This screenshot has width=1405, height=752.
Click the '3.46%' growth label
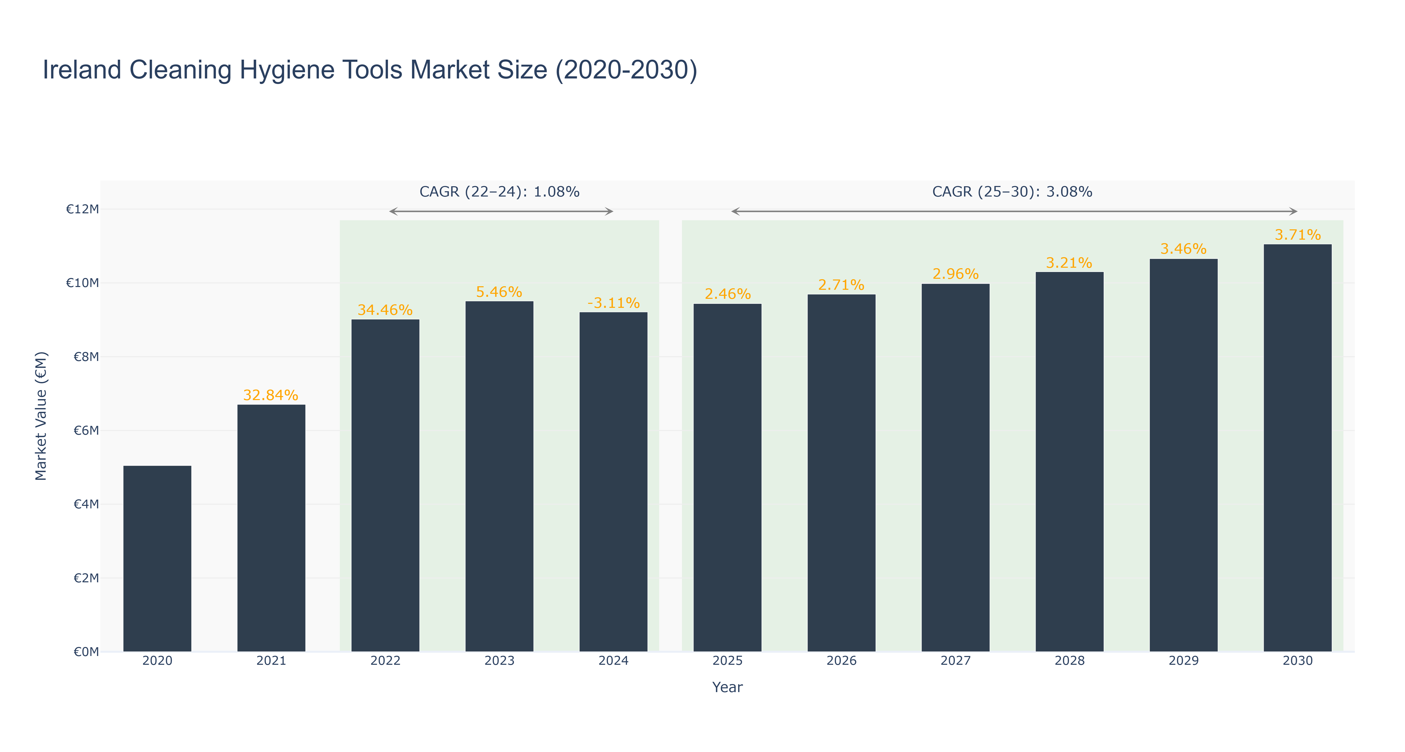point(1183,249)
